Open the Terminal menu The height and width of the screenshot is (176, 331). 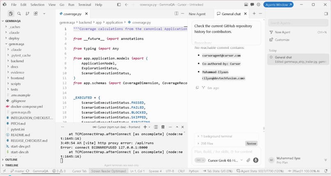pos(85,5)
